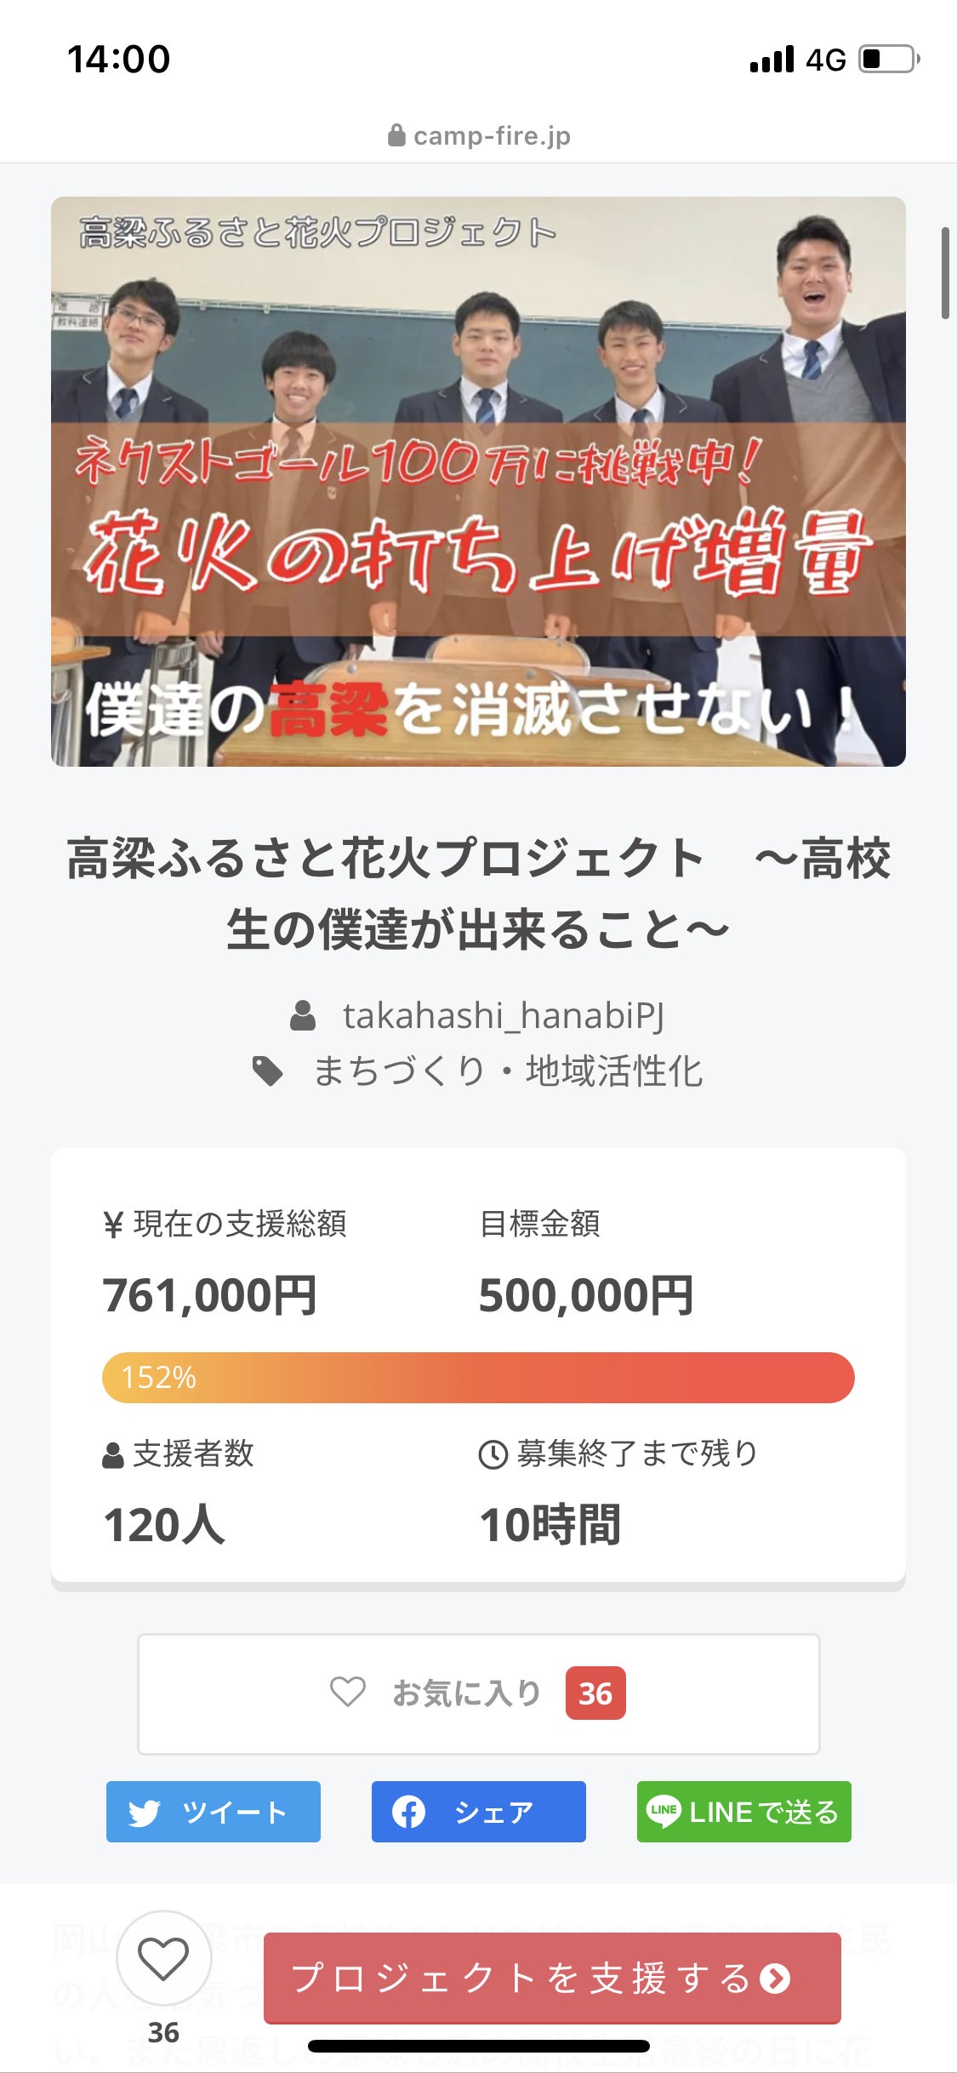
Task: Open takahashi_hanabiPJ profile link
Action: (x=504, y=1016)
